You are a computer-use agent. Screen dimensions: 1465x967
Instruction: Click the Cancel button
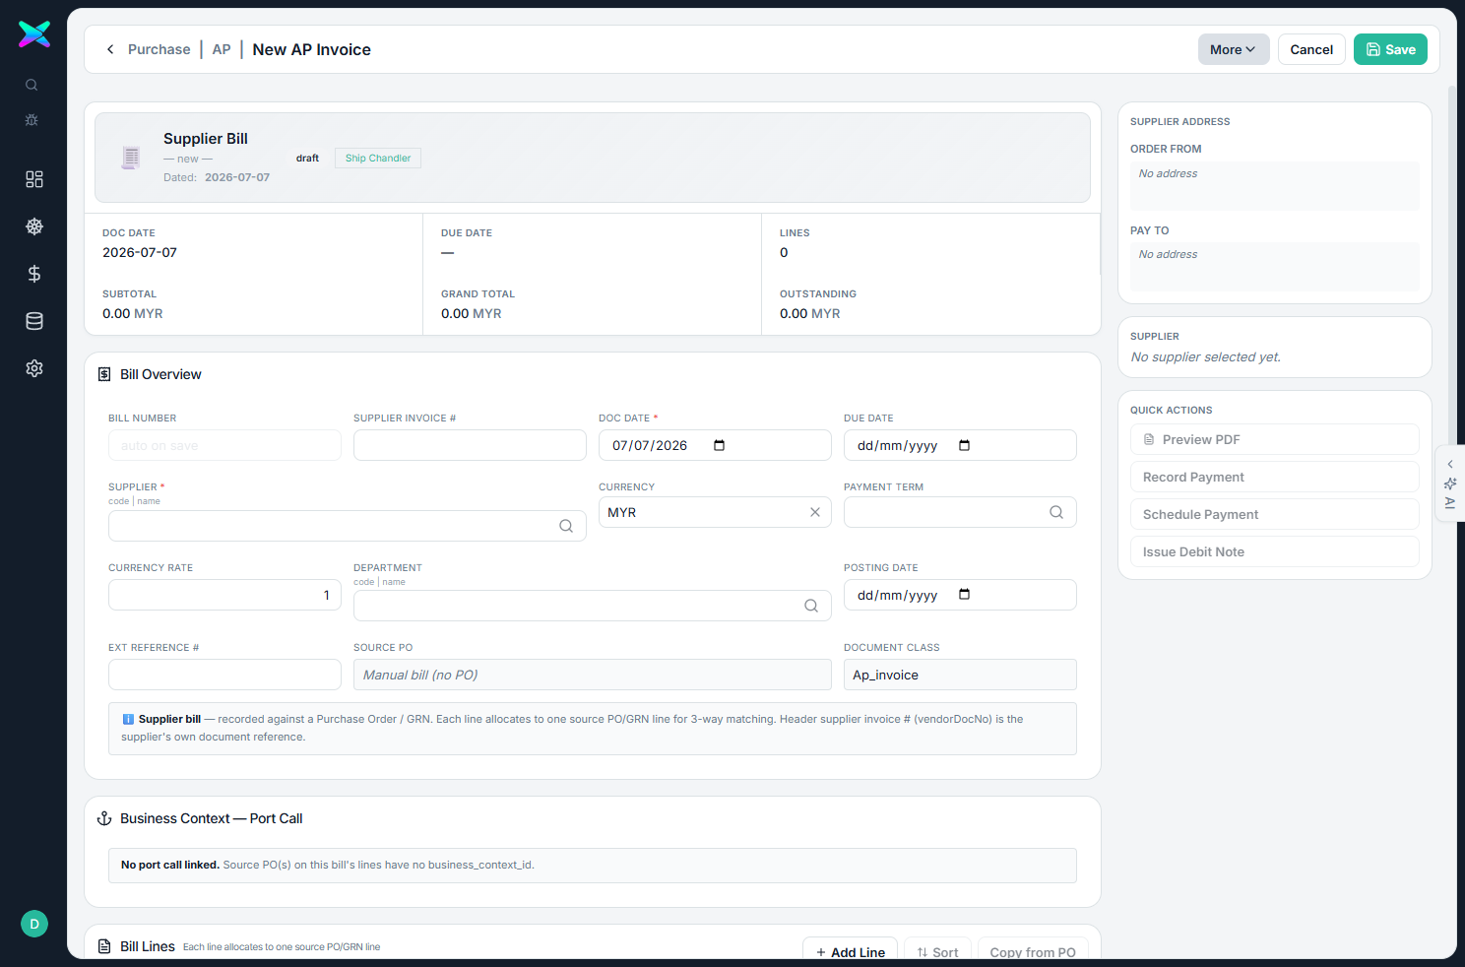coord(1311,49)
